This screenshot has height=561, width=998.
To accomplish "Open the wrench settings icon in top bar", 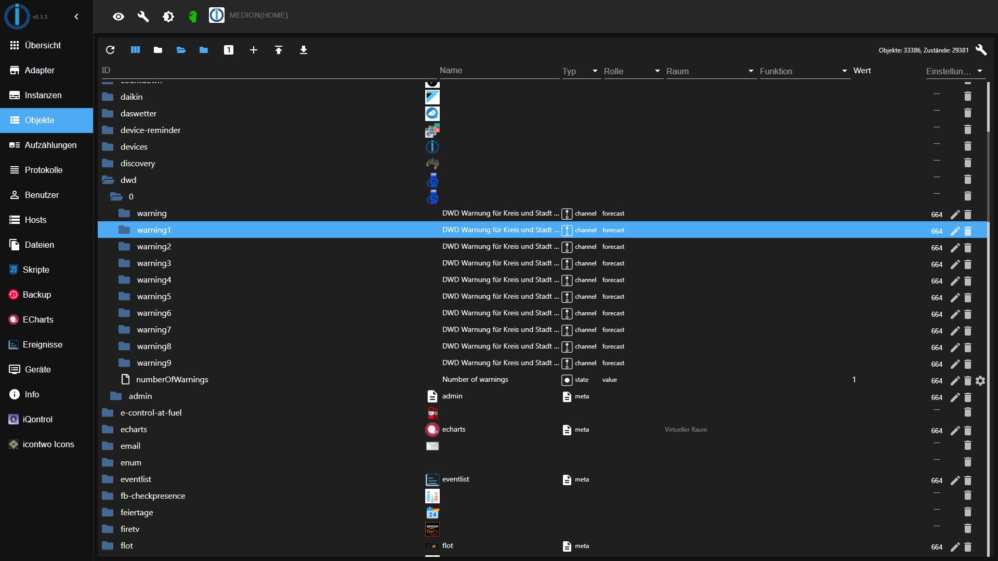I will (x=143, y=17).
